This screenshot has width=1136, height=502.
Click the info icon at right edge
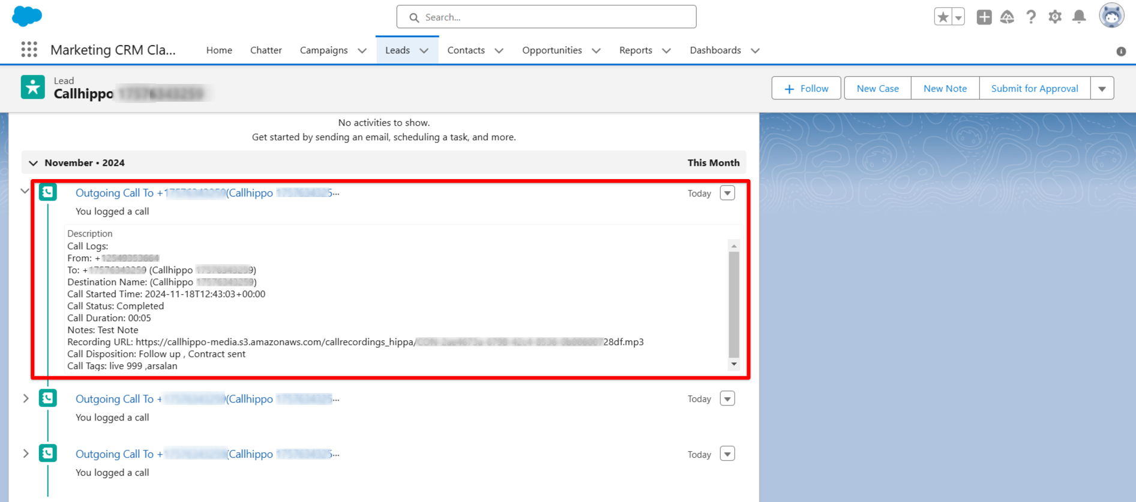tap(1121, 52)
